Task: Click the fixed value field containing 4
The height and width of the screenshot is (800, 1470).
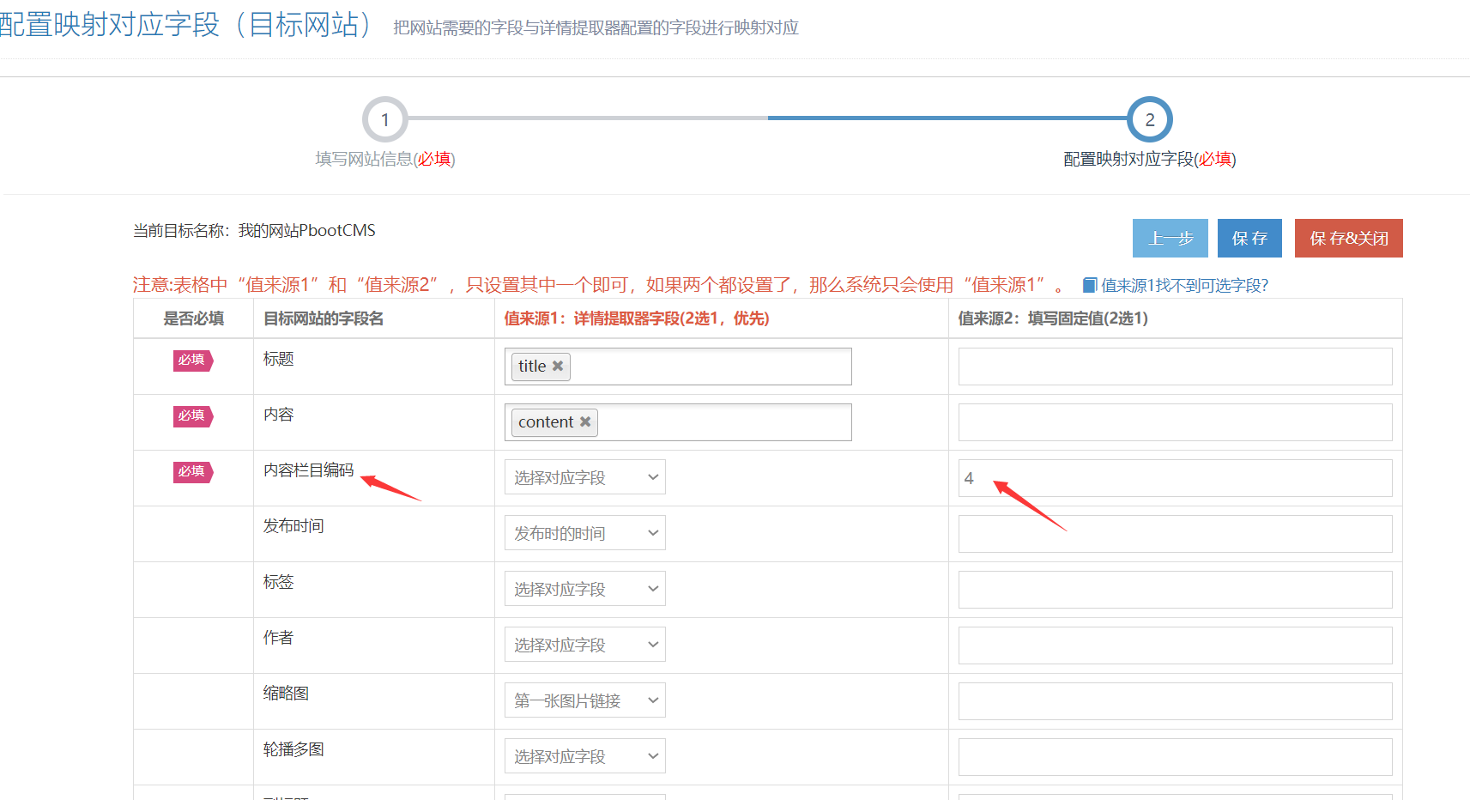Action: 1174,478
